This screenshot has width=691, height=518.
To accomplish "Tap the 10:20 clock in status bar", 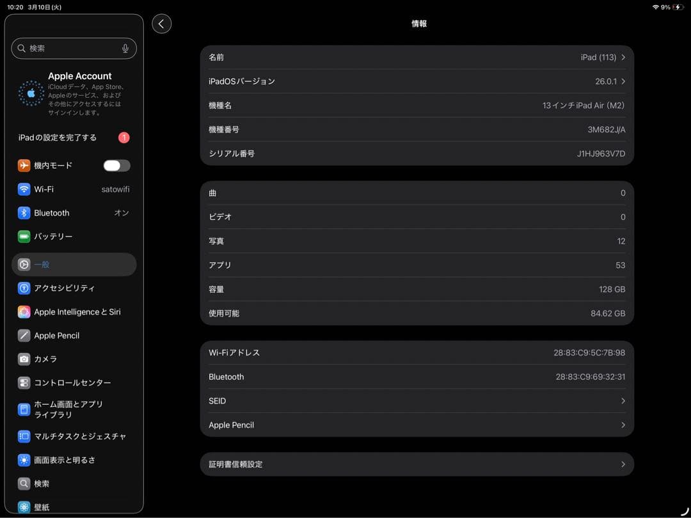I will pyautogui.click(x=15, y=8).
